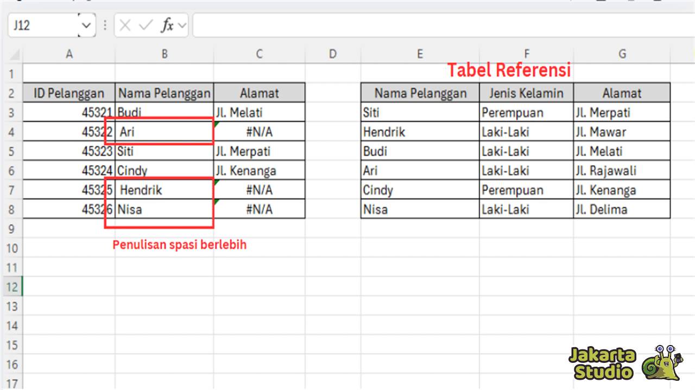The width and height of the screenshot is (695, 390).
Task: Click the Jenis Kelamin header cell
Action: click(526, 93)
